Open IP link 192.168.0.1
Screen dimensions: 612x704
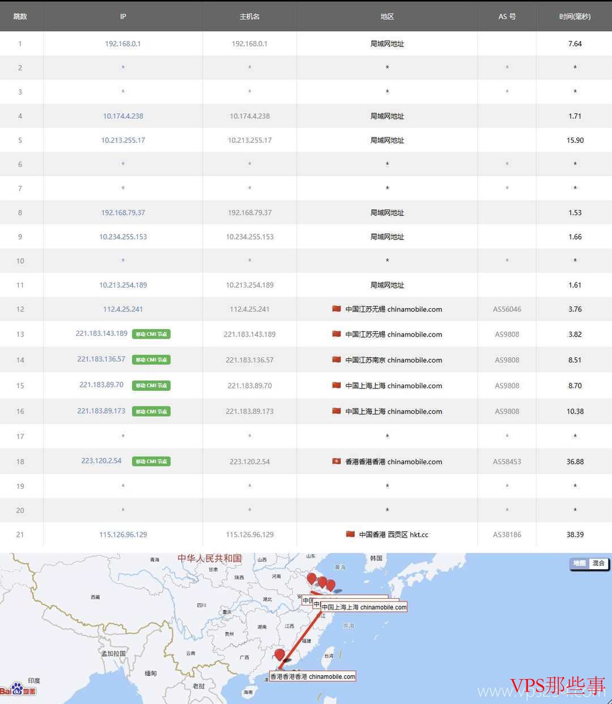pyautogui.click(x=123, y=44)
